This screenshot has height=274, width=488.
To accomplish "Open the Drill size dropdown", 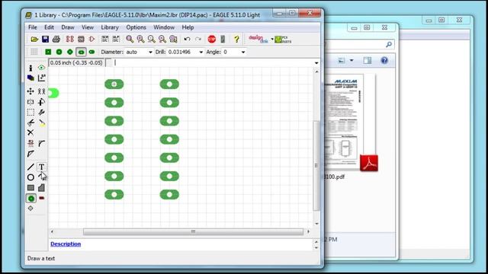I will (201, 53).
